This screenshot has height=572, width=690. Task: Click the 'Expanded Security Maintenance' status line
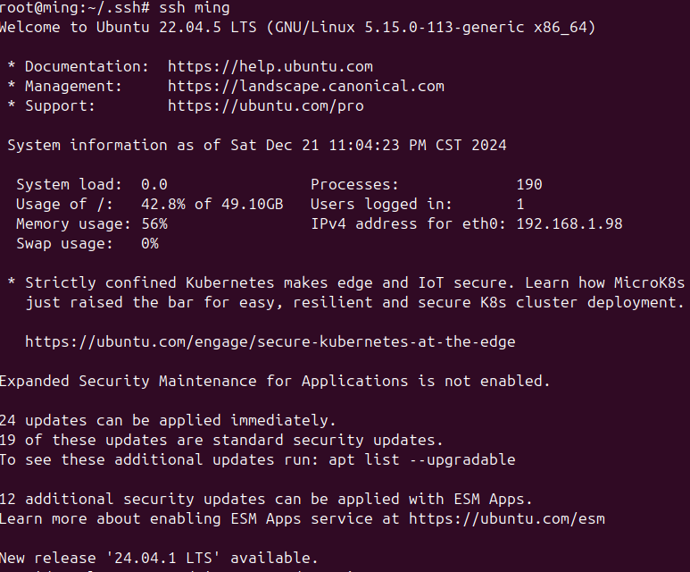274,381
